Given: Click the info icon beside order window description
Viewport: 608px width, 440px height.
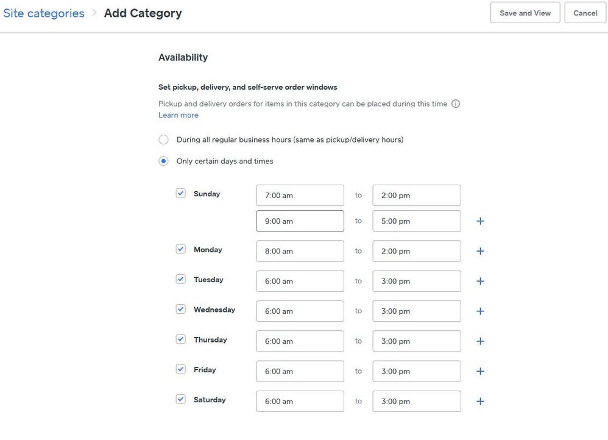Looking at the screenshot, I should click(456, 104).
